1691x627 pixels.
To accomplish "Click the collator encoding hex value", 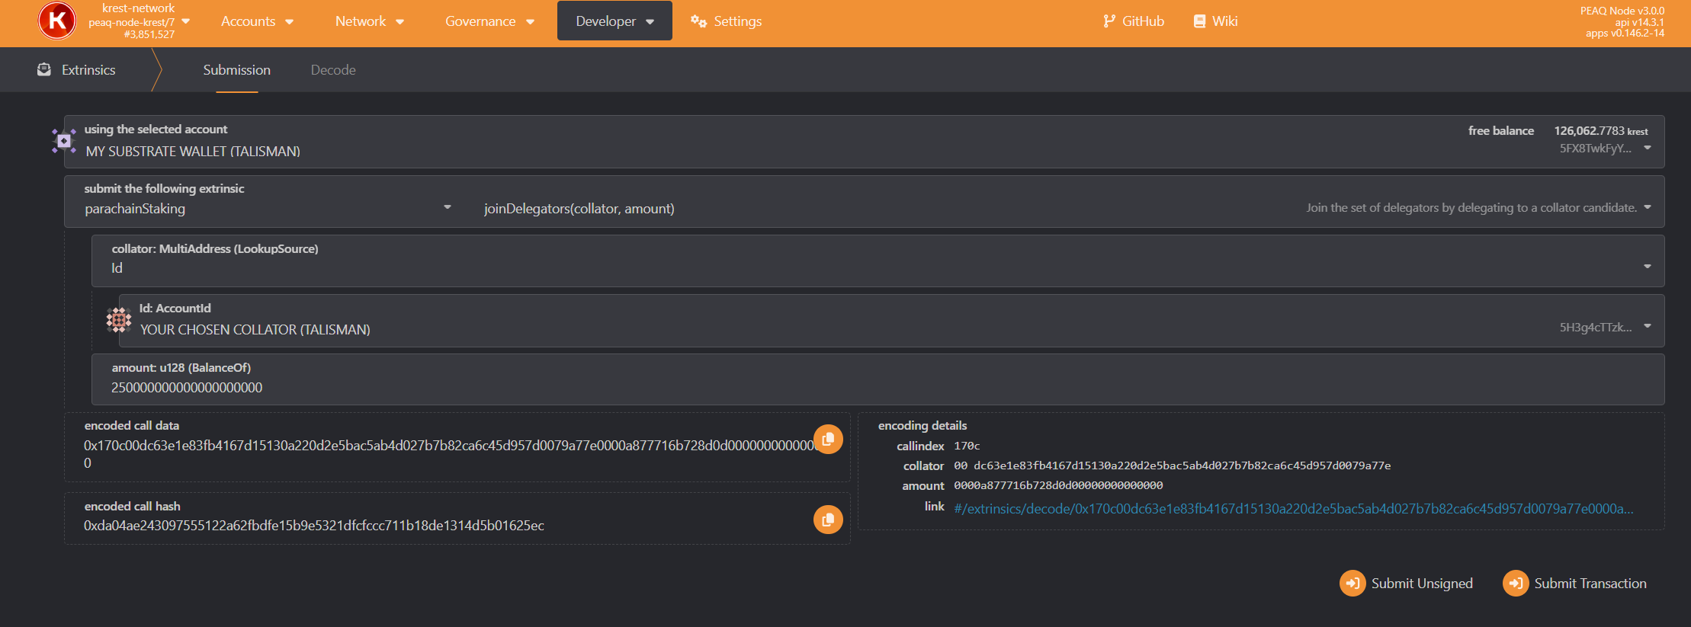I will tap(1172, 465).
